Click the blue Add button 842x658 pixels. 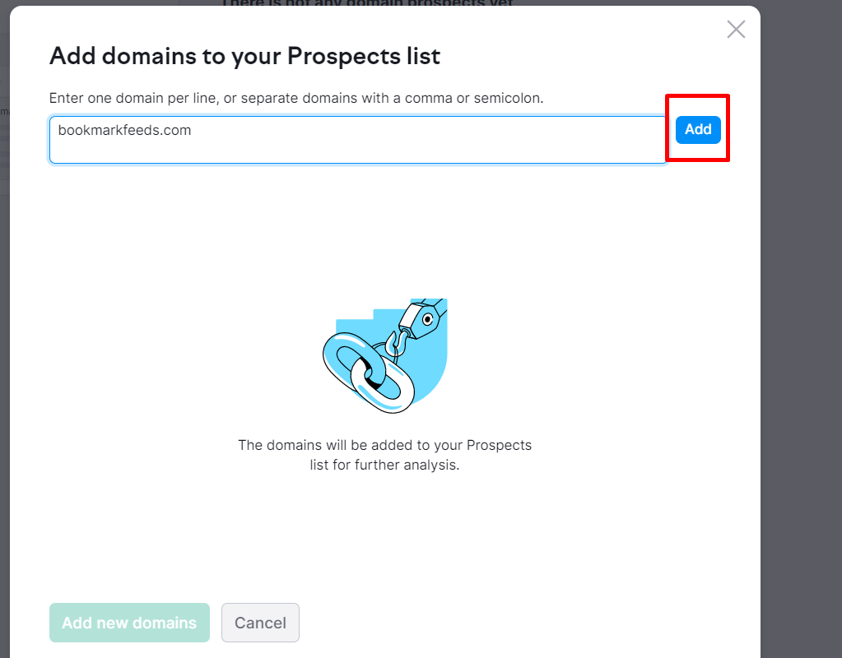[697, 129]
